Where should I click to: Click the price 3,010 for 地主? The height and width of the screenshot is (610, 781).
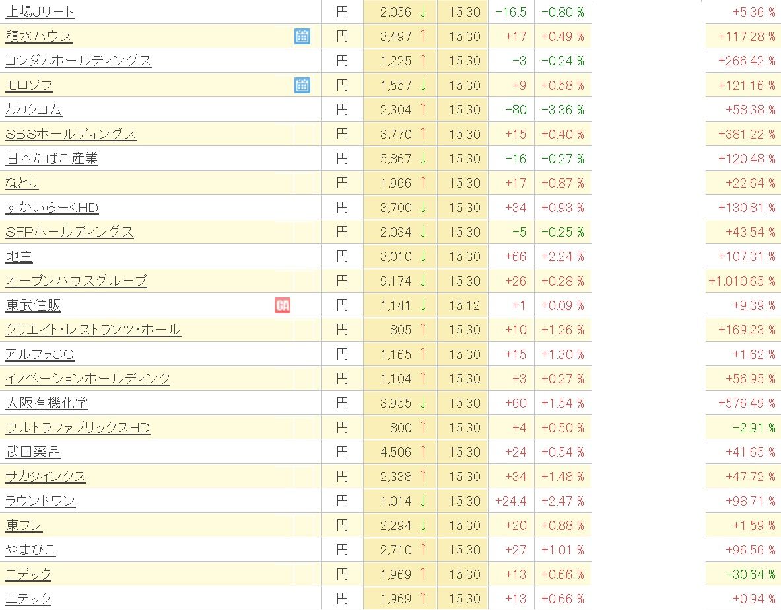point(395,256)
